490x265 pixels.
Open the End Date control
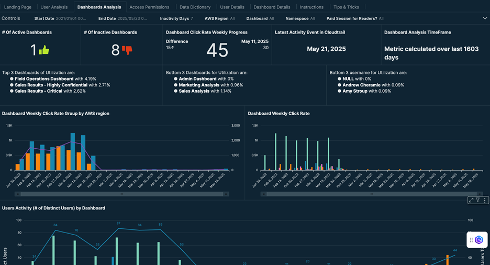click(122, 18)
